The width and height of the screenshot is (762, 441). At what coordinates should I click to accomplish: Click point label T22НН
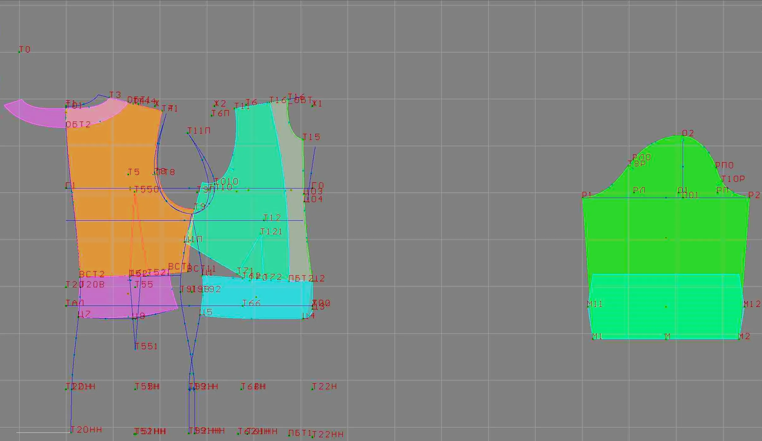[328, 434]
